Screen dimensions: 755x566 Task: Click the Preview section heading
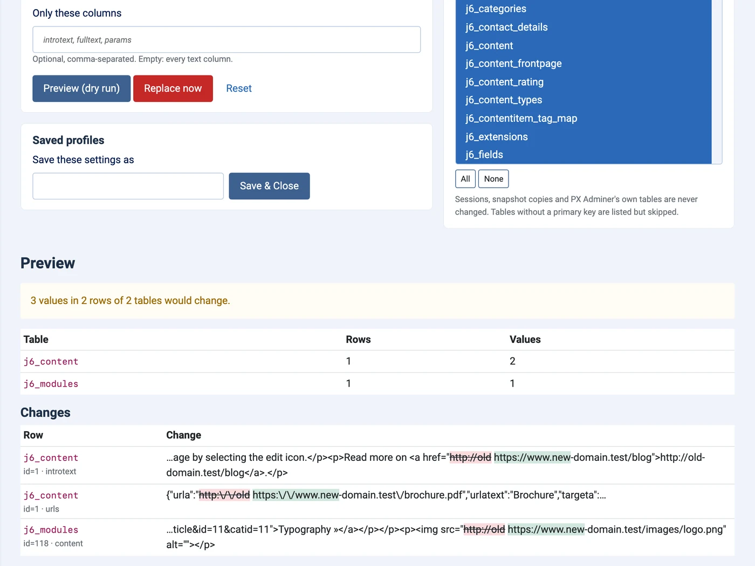[x=47, y=263]
